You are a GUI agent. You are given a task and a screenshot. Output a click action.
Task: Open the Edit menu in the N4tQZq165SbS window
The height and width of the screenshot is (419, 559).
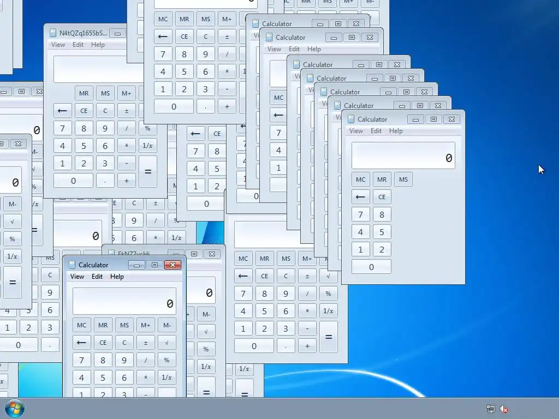coord(78,45)
